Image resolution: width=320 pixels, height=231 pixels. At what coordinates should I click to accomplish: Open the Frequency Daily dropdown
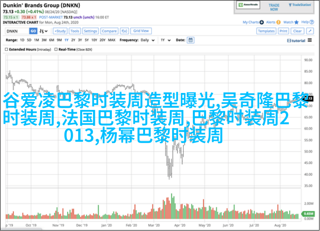147,40
